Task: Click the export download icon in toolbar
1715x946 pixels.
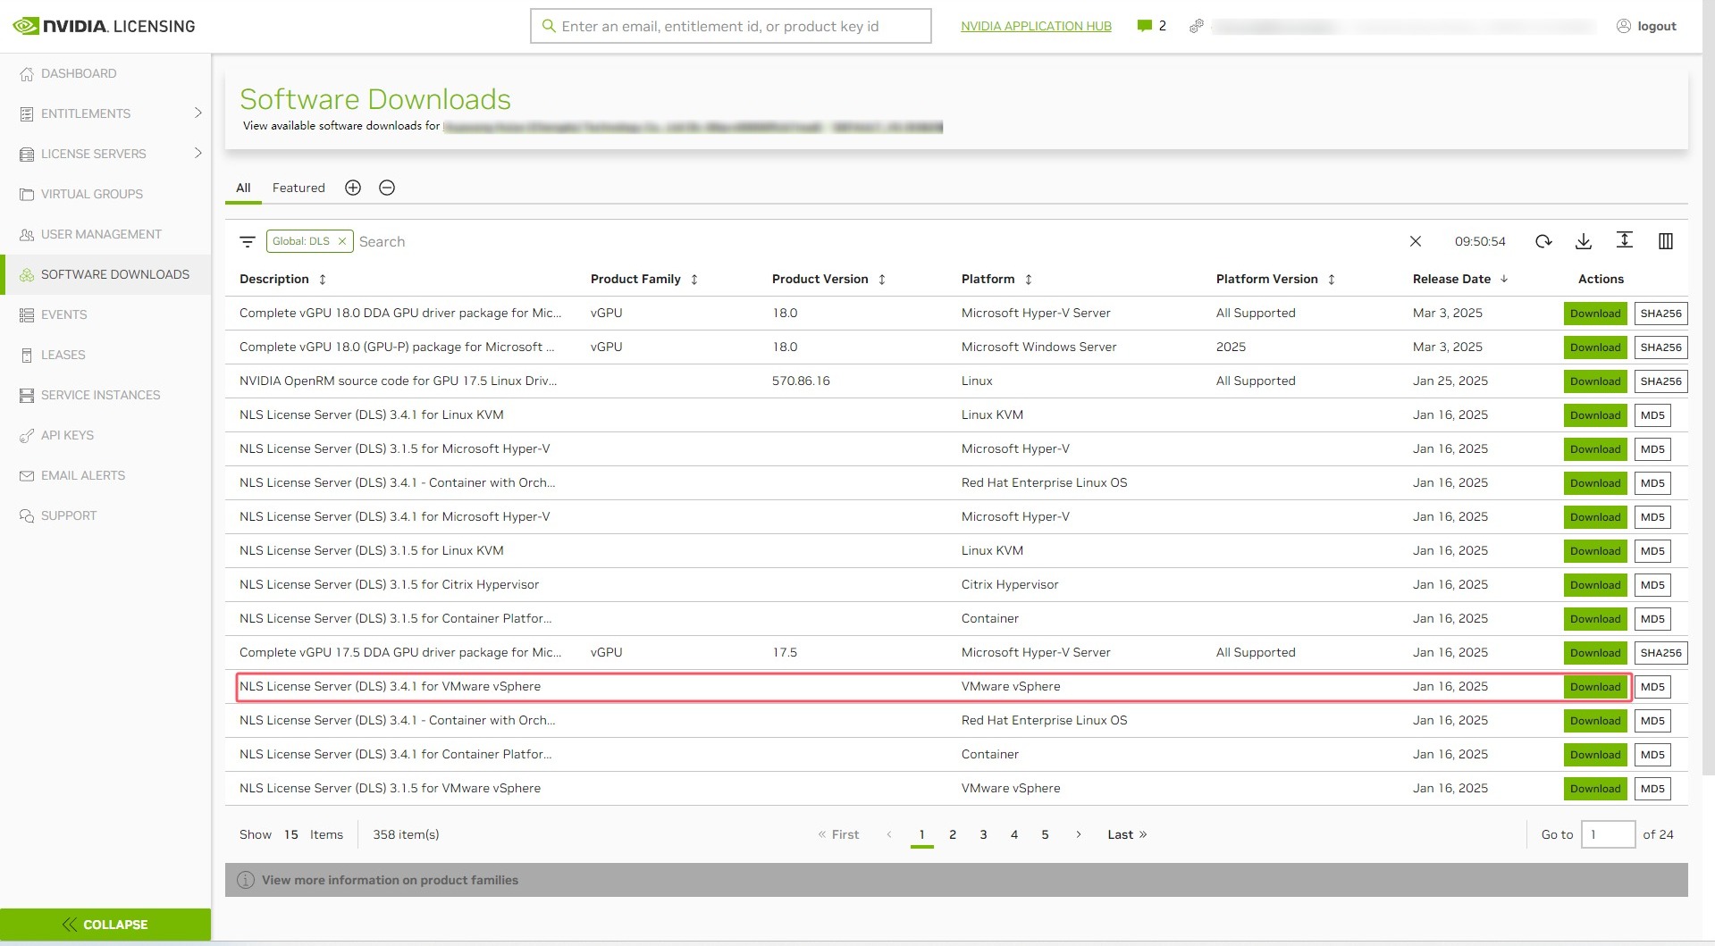Action: click(1584, 241)
